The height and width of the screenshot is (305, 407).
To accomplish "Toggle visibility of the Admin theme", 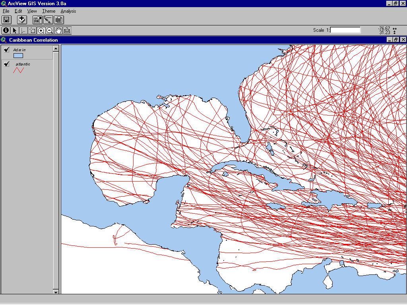I will pyautogui.click(x=7, y=50).
